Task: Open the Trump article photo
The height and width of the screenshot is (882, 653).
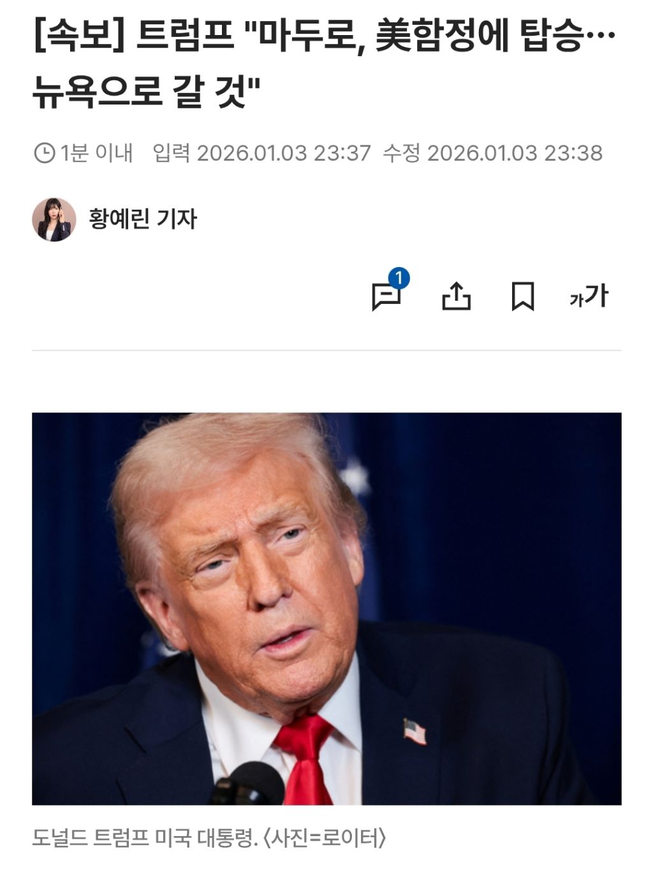Action: point(326,609)
